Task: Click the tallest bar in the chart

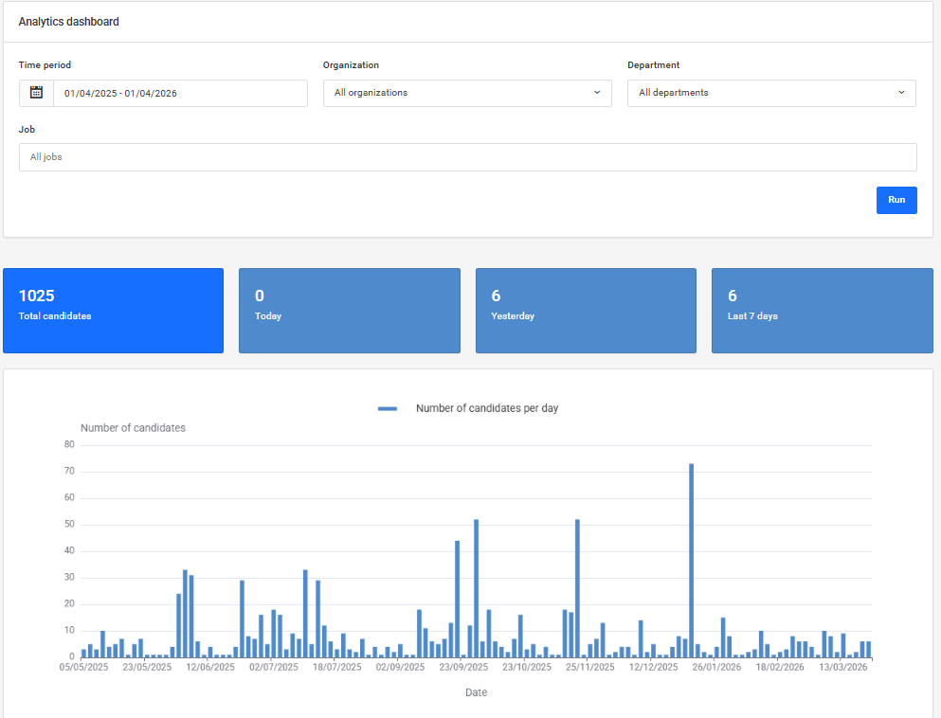Action: (691, 559)
